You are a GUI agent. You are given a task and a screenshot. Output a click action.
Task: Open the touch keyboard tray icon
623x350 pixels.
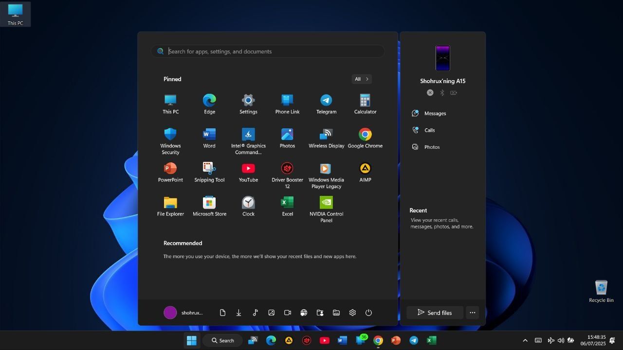pyautogui.click(x=538, y=340)
